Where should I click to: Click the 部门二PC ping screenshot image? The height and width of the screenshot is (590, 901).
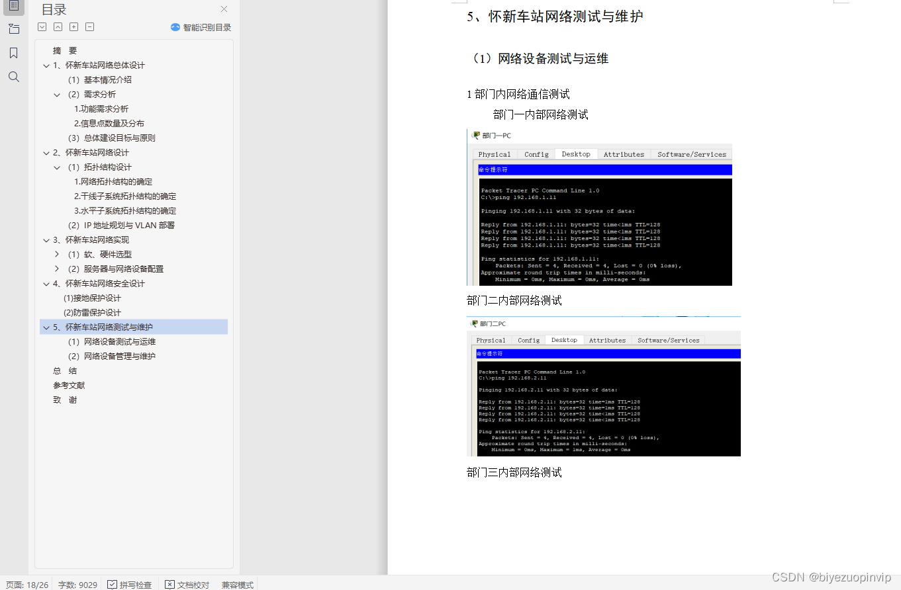604,386
